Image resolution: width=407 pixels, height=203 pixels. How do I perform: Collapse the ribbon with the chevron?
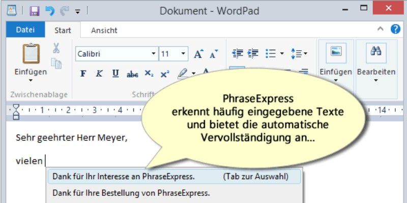pos(380,29)
